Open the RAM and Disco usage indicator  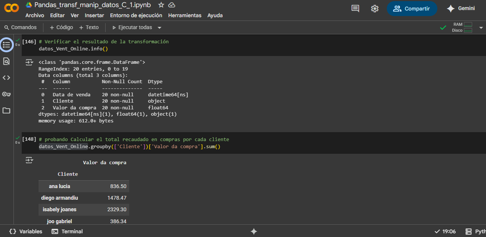(x=462, y=27)
